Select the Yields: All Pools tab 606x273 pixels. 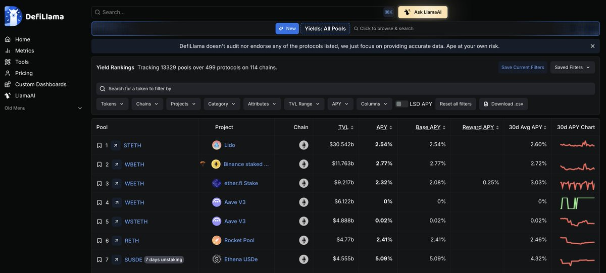click(325, 29)
